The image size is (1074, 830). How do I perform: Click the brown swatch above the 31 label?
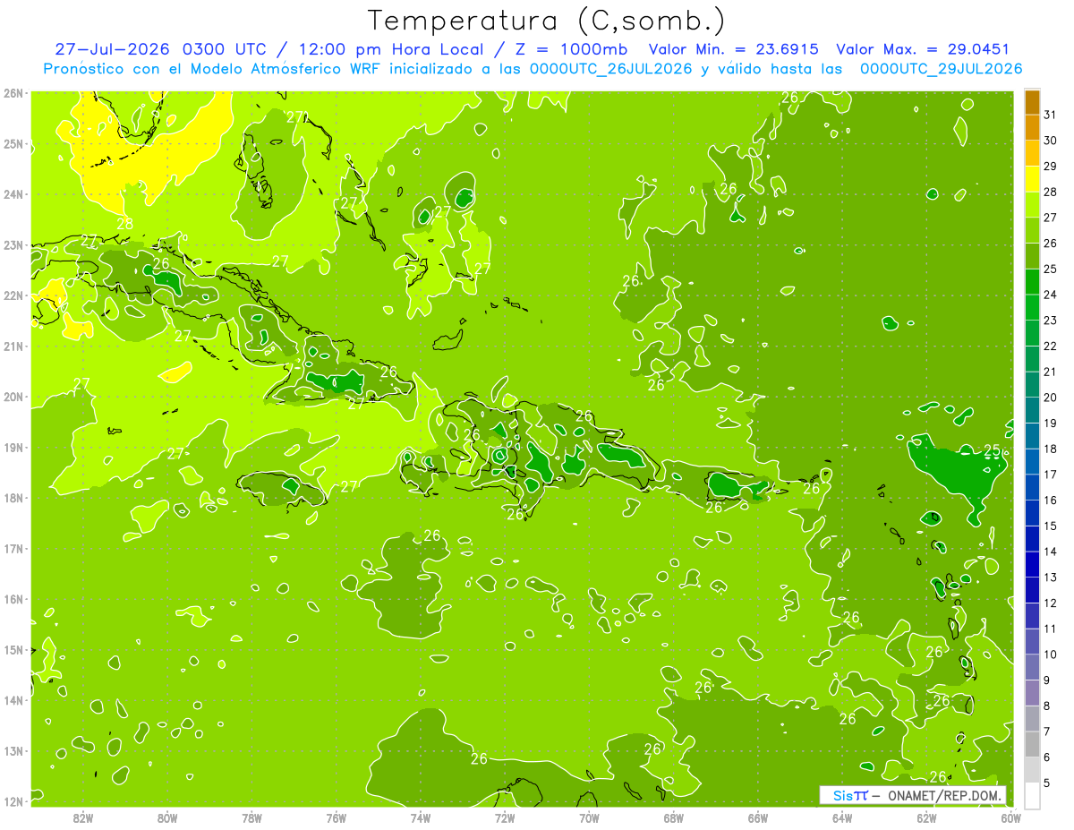pyautogui.click(x=1032, y=102)
